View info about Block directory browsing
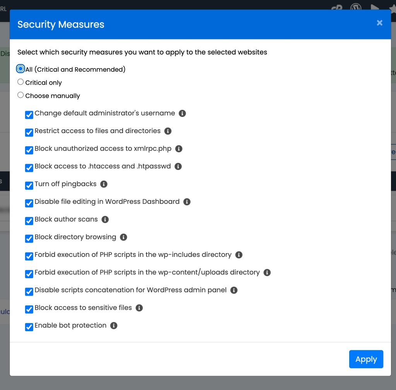This screenshot has height=390, width=396. (x=123, y=237)
